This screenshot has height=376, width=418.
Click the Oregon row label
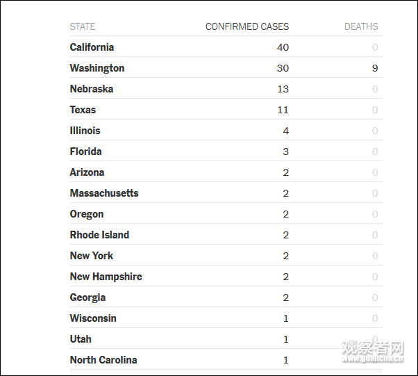(87, 214)
